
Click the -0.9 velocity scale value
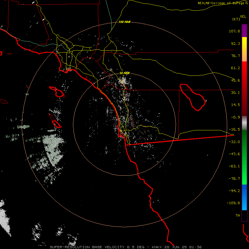coord(235,117)
